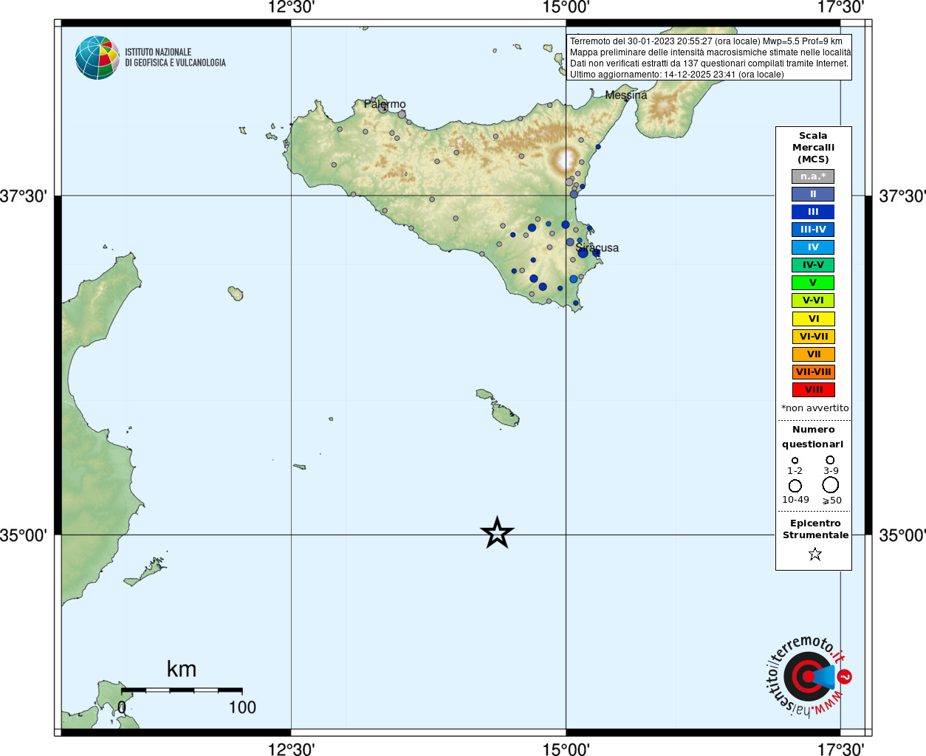Click the legend circle labeled 10-49
The image size is (926, 756).
tap(795, 486)
